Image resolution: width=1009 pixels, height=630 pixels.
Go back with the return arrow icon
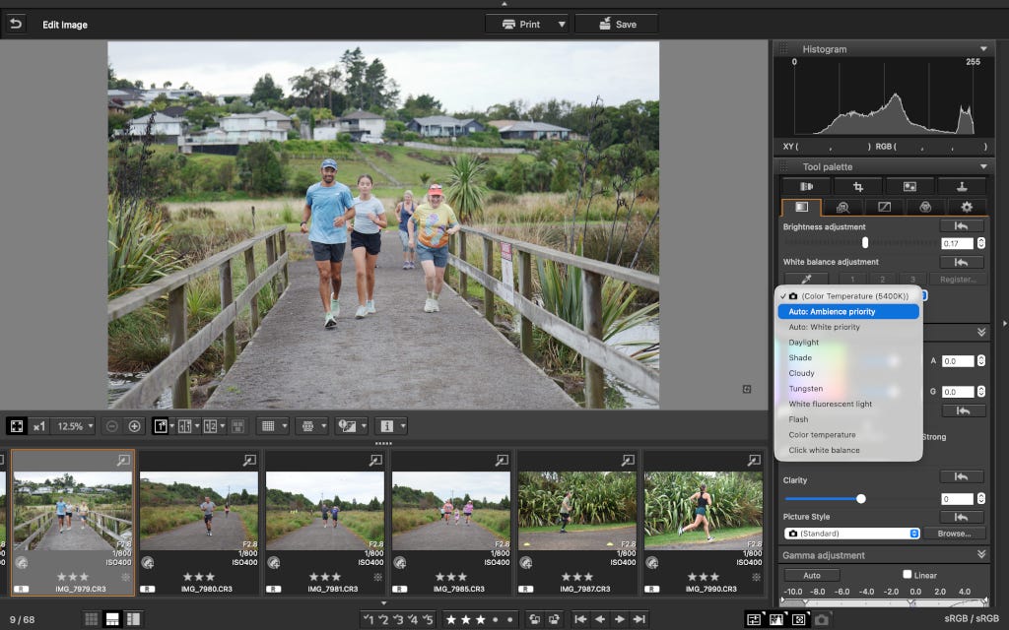16,25
